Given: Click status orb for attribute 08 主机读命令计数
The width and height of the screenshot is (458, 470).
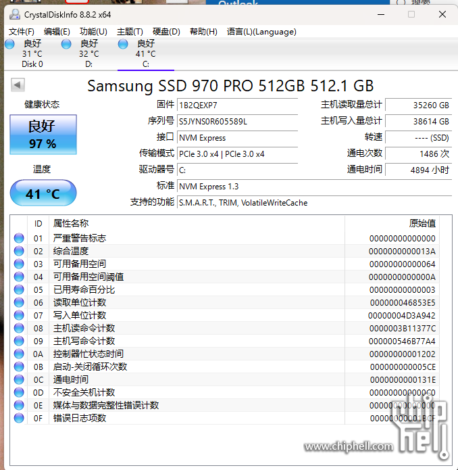Looking at the screenshot, I should [x=19, y=329].
